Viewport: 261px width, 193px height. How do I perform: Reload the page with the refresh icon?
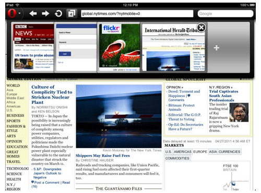58,14
